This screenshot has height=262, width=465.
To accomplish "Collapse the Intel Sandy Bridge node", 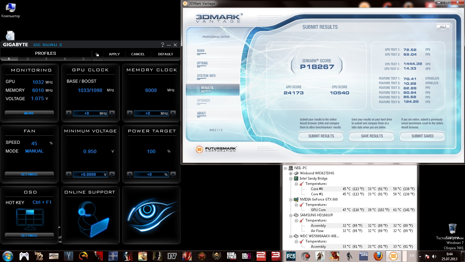I will [x=291, y=179].
